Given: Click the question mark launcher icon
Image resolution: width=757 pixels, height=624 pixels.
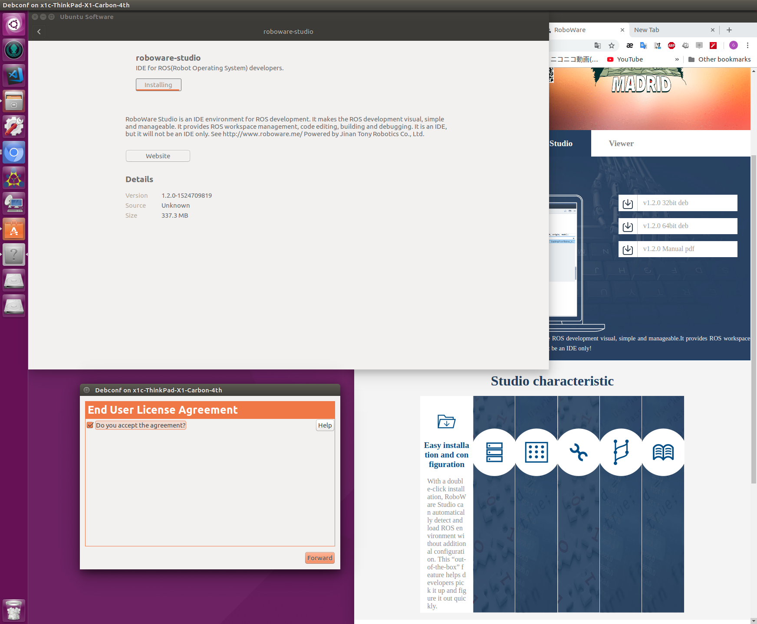Looking at the screenshot, I should coord(14,255).
